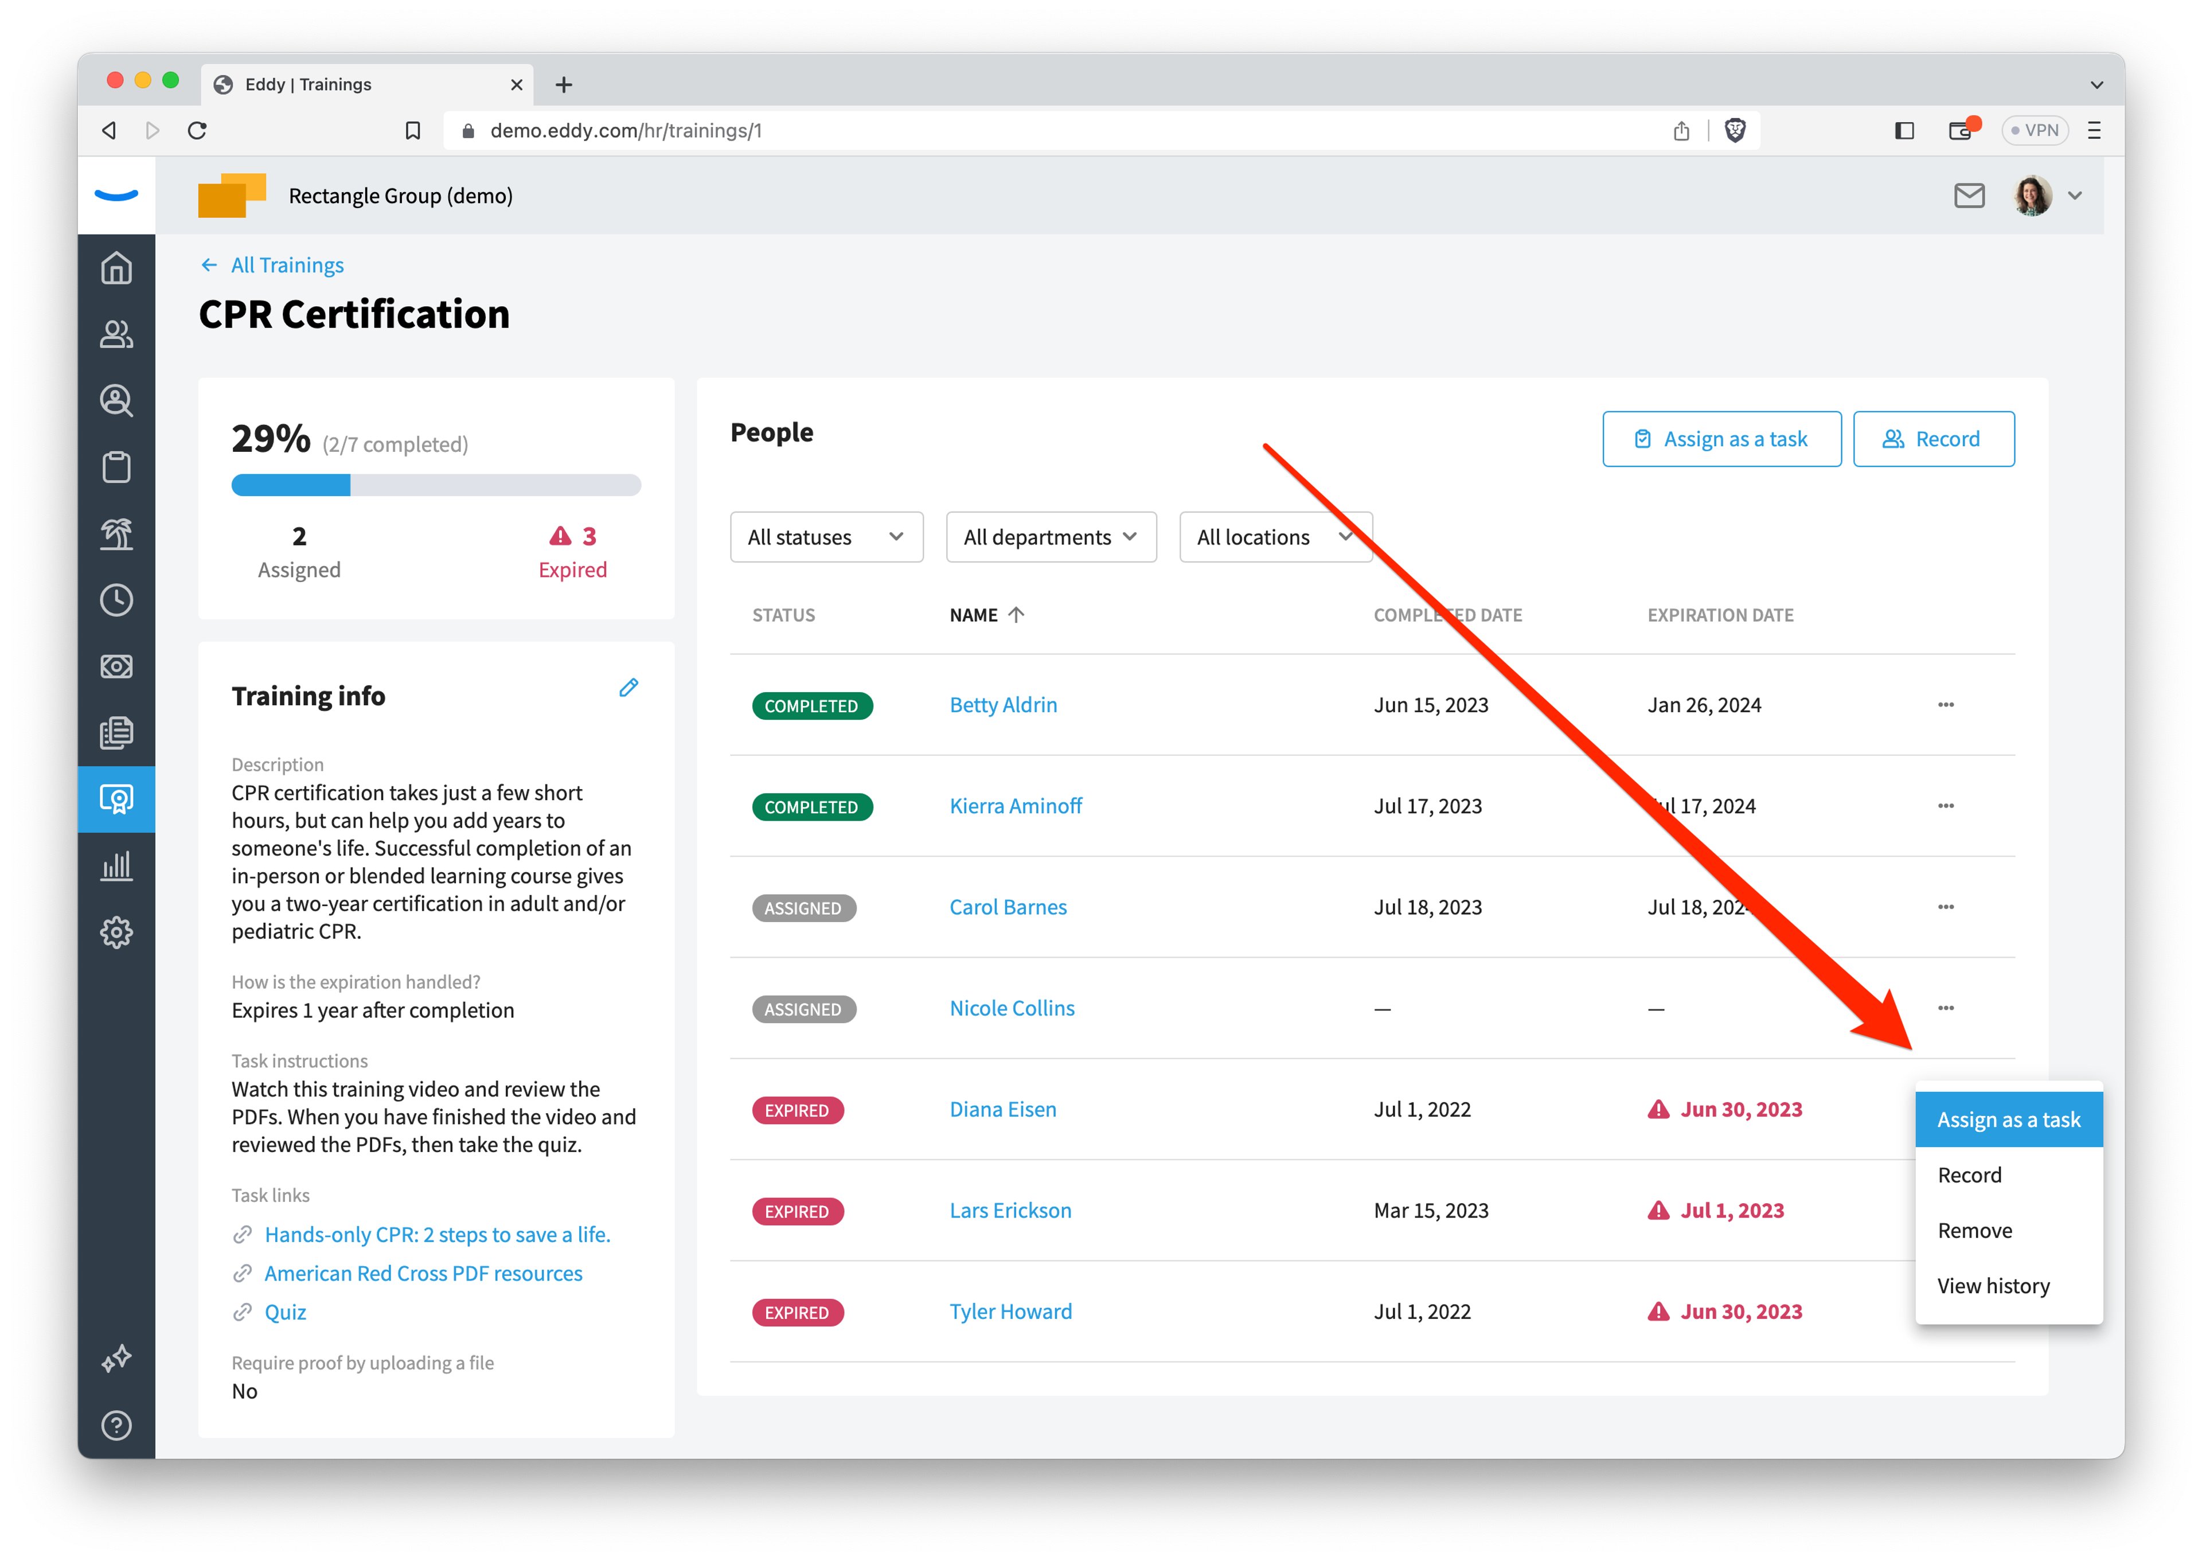Open Lars Erickson's profile link
This screenshot has height=1561, width=2202.
(x=1009, y=1210)
